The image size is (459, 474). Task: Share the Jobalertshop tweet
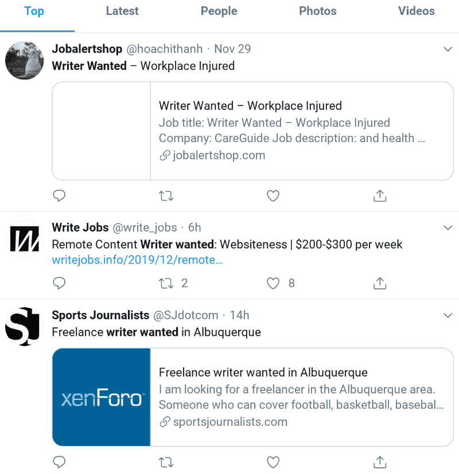click(379, 195)
